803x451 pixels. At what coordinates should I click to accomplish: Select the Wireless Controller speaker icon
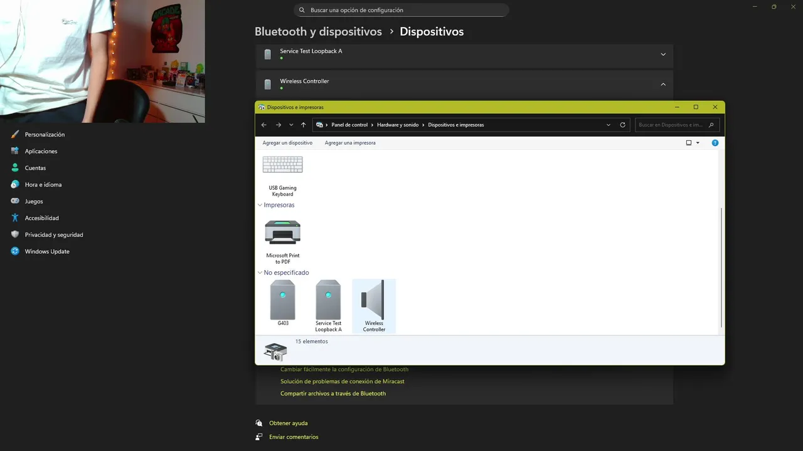click(374, 300)
